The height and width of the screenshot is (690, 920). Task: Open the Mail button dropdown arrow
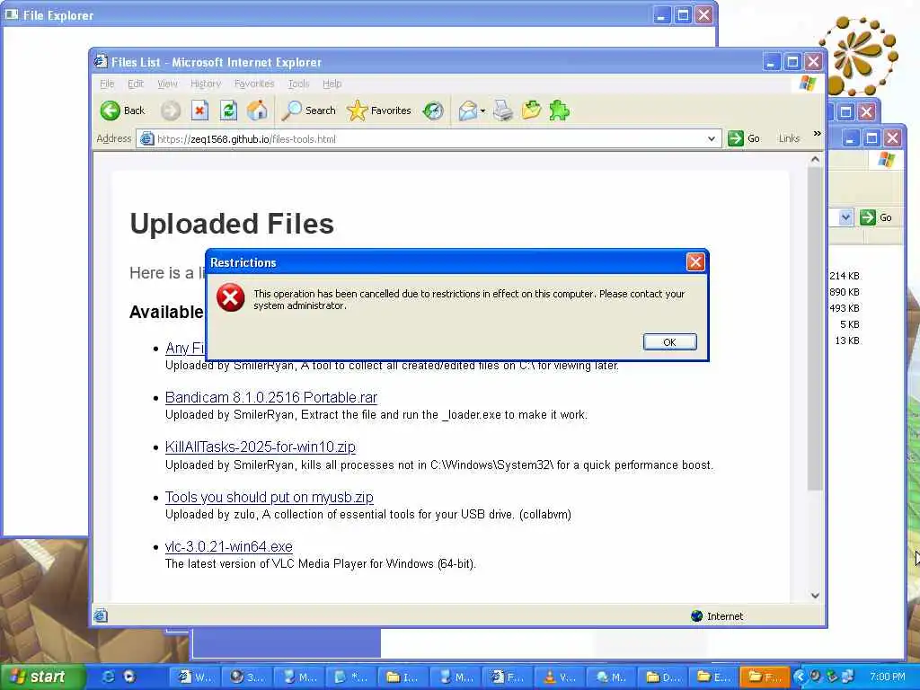(482, 111)
